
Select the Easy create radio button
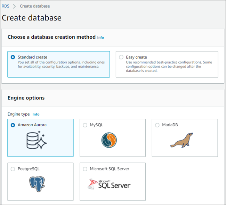pyautogui.click(x=121, y=57)
